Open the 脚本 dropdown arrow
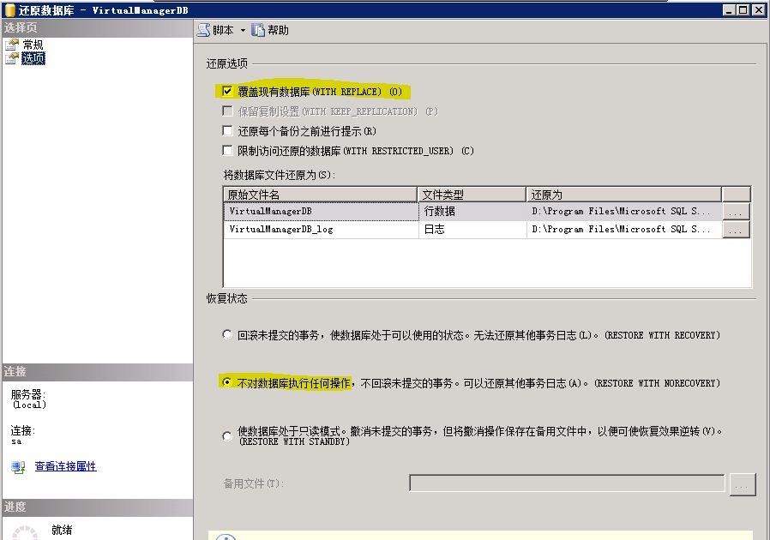Image resolution: width=770 pixels, height=540 pixels. click(243, 31)
